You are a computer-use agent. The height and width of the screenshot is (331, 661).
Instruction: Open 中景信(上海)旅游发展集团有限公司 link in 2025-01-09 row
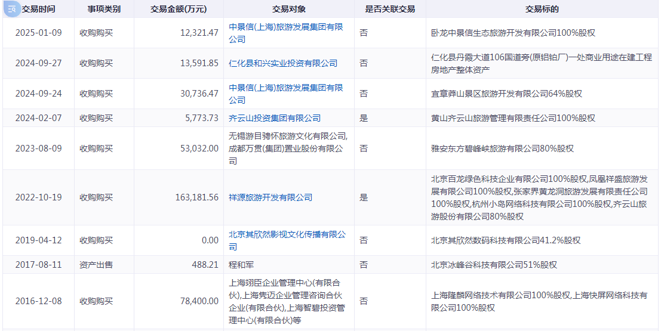pyautogui.click(x=286, y=33)
